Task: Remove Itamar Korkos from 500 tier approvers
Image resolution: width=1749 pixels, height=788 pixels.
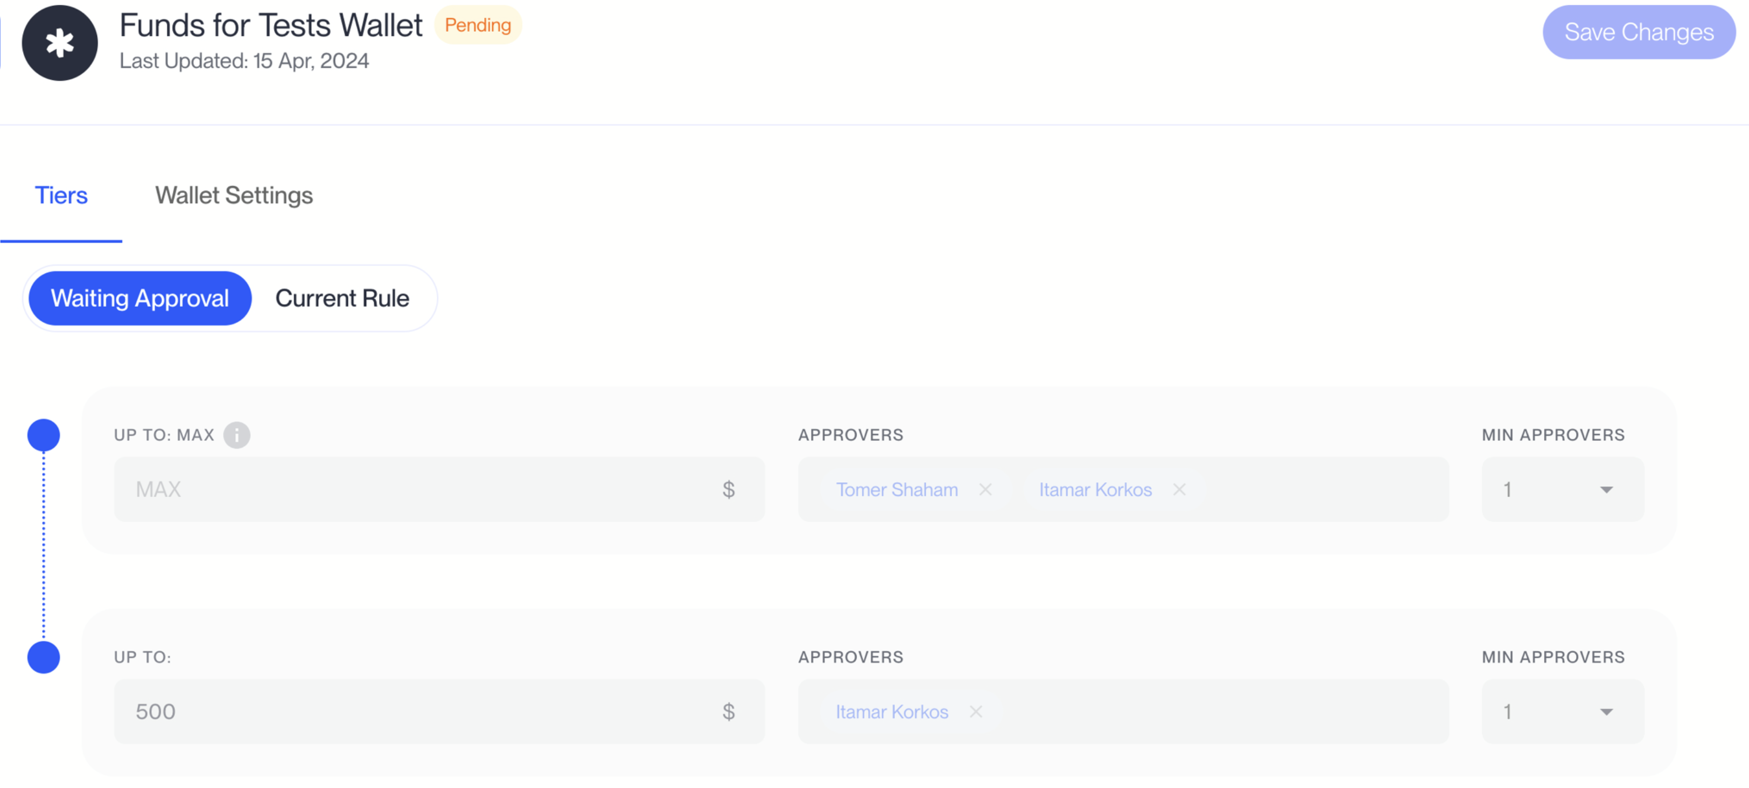Action: 976,712
